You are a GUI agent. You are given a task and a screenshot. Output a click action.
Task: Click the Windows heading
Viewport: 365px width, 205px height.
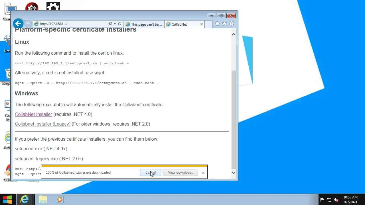[x=27, y=93]
